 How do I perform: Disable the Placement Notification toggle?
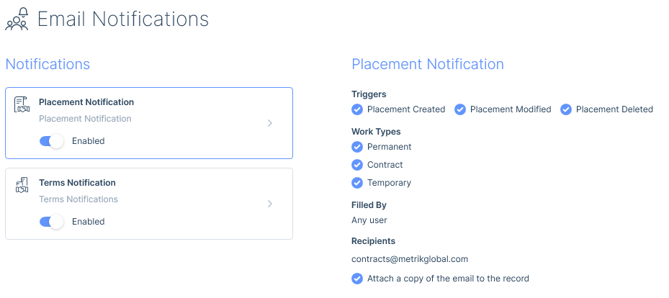(x=52, y=141)
